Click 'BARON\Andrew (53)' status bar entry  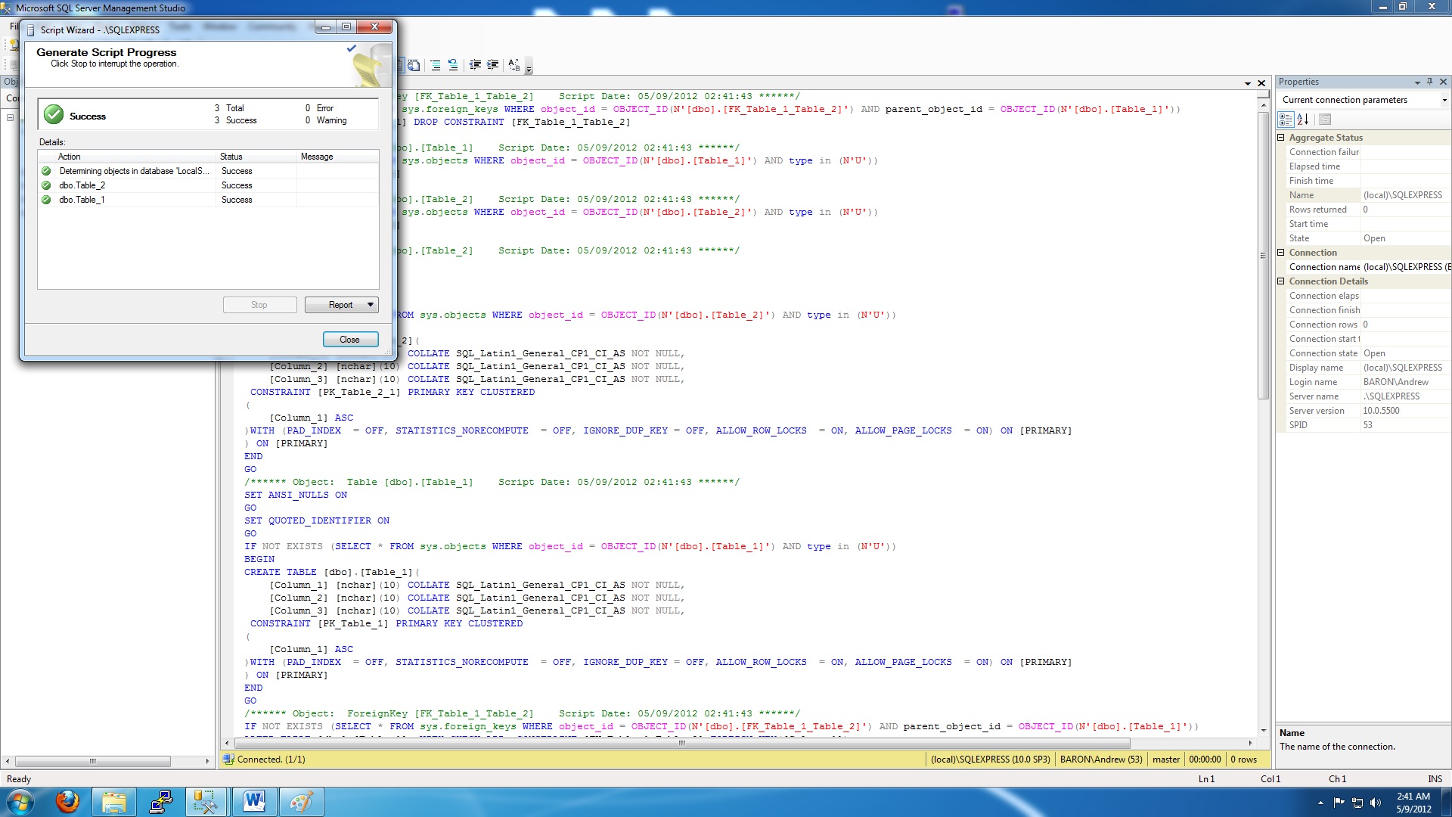pyautogui.click(x=1101, y=760)
